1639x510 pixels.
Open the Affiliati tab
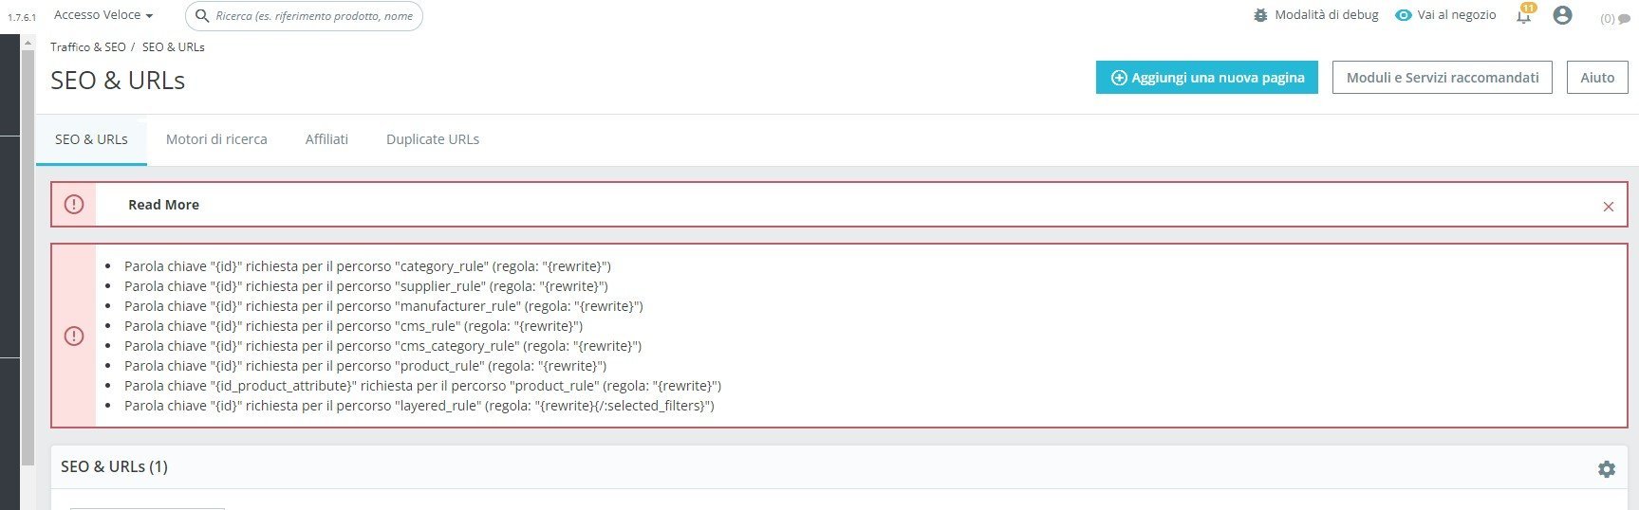[326, 139]
